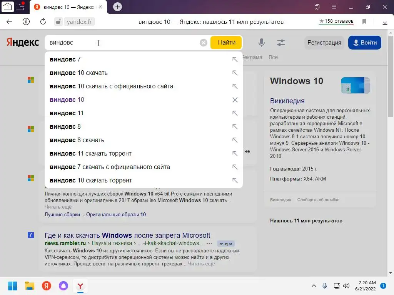Select suggestion 'виндовс 8 скачать'
The width and height of the screenshot is (394, 295).
(x=144, y=140)
